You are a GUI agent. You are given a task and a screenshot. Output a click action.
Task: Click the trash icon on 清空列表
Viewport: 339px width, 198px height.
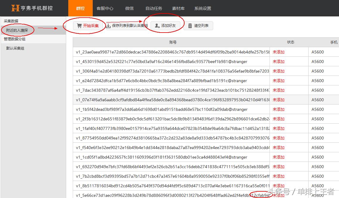pyautogui.click(x=190, y=26)
